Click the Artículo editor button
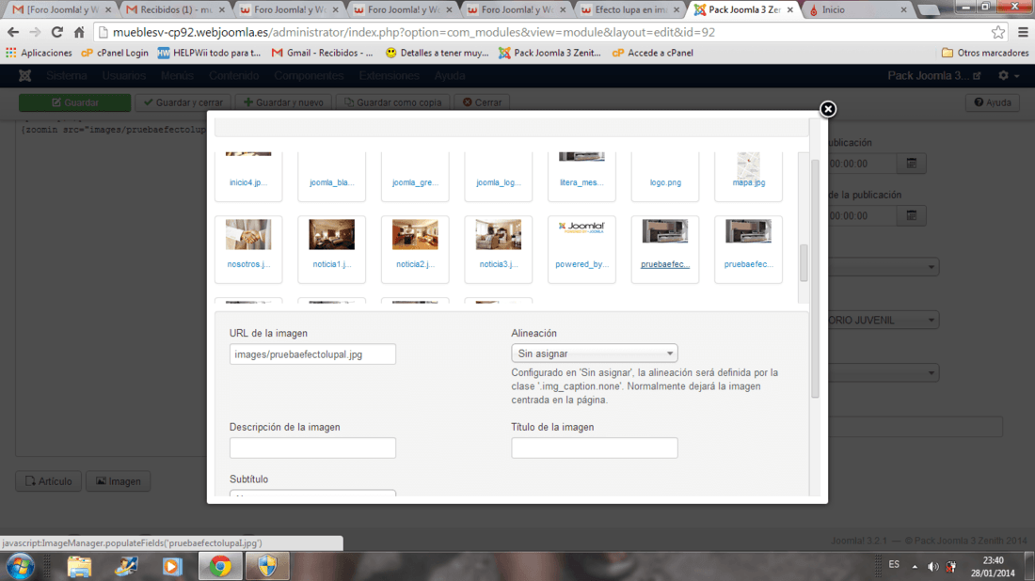Screen dimensions: 1035x581 pos(49,481)
